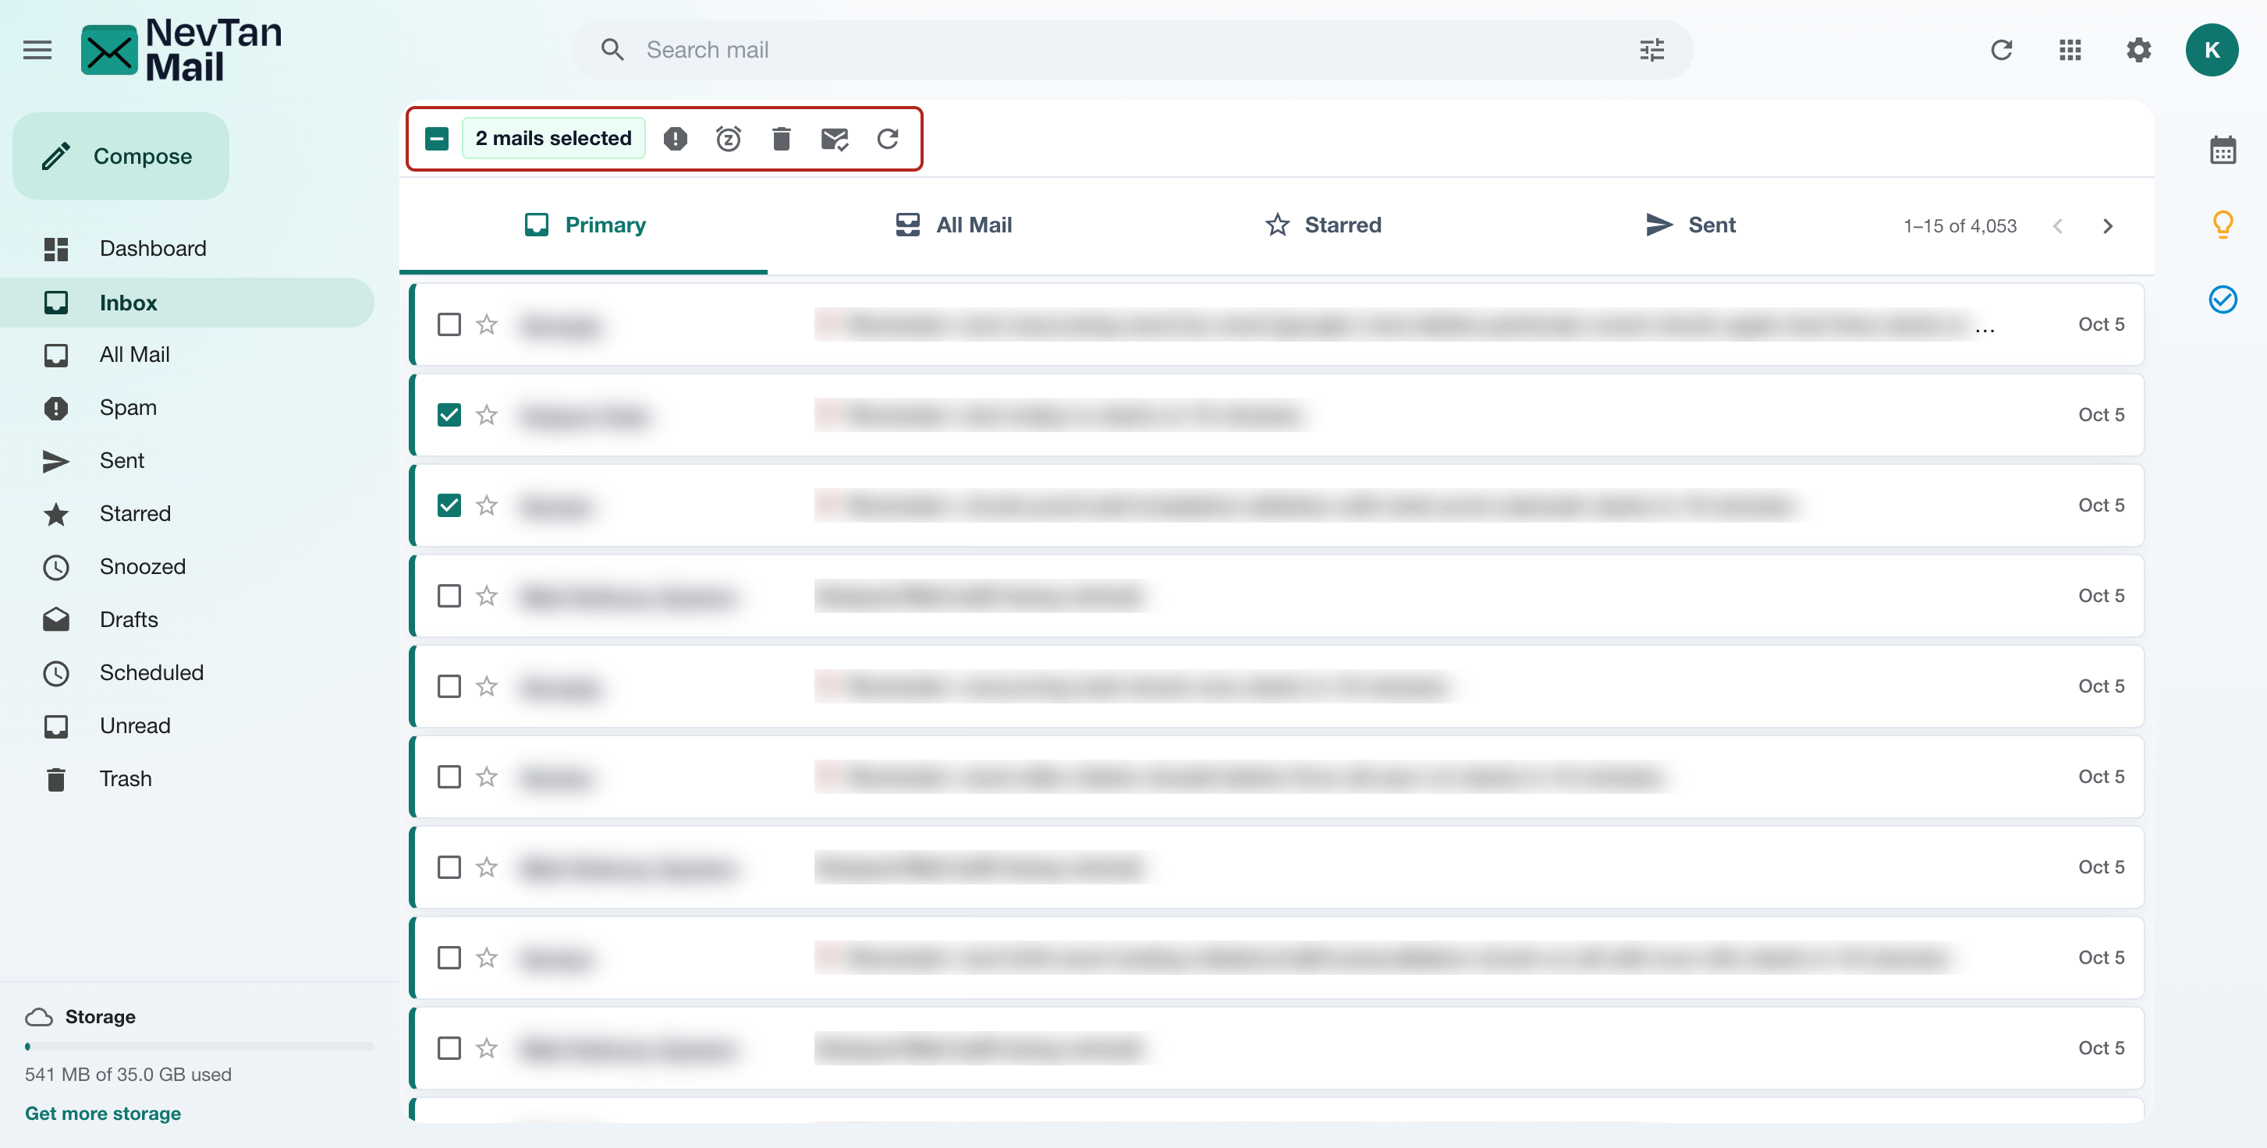
Task: Open the apps grid launcher
Action: tap(2070, 50)
